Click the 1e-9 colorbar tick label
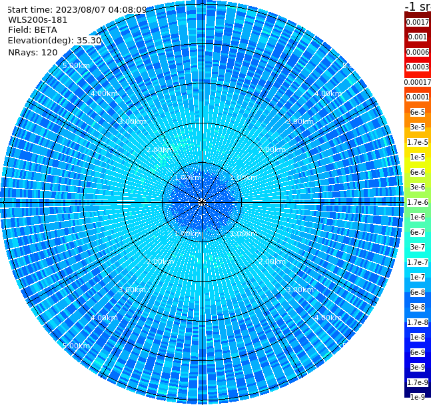 pyautogui.click(x=418, y=397)
